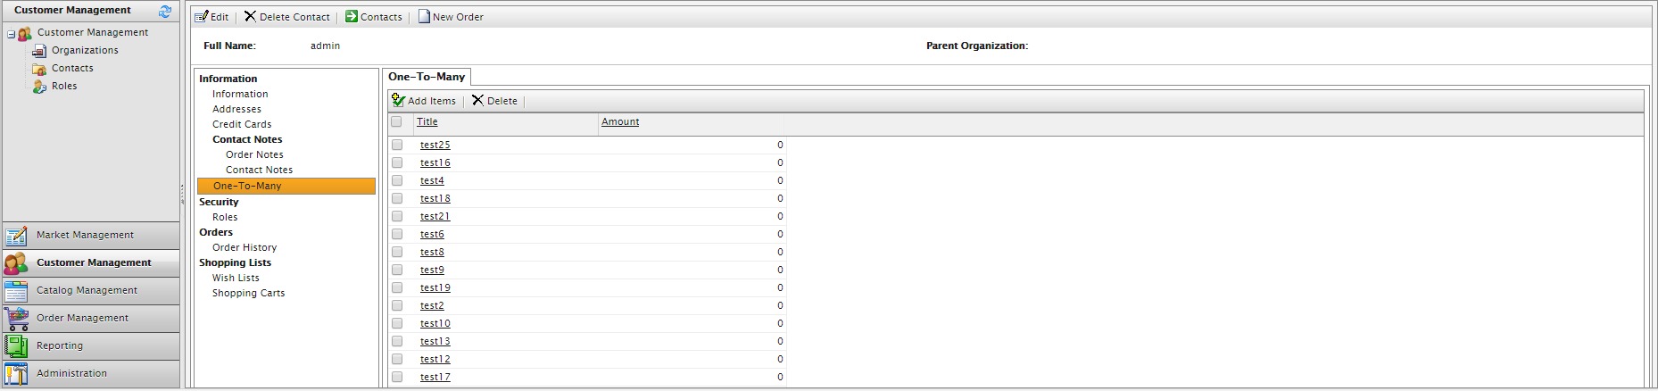Open the Order Management cart icon
The height and width of the screenshot is (391, 1658).
pyautogui.click(x=16, y=319)
